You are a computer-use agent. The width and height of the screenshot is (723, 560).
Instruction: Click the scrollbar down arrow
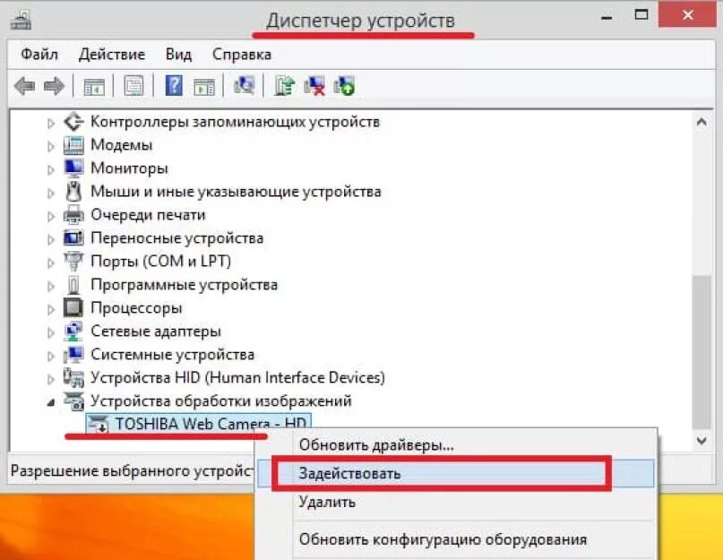pos(701,441)
